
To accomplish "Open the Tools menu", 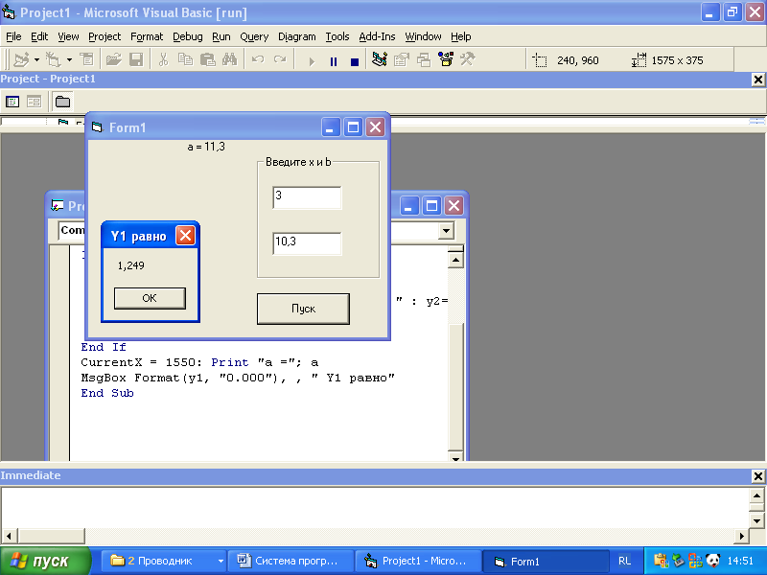I will (337, 36).
